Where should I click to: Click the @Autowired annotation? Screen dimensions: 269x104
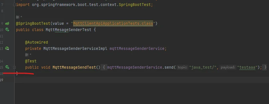click(x=37, y=42)
